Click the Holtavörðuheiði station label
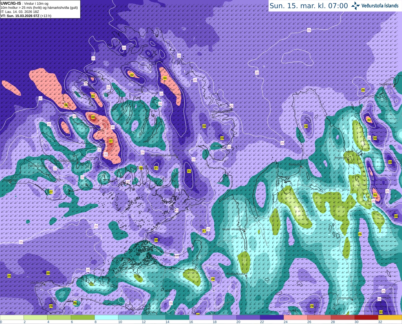The width and height of the screenshot is (402, 324). click(236, 274)
